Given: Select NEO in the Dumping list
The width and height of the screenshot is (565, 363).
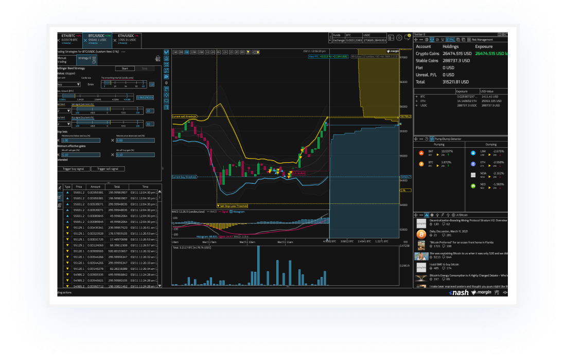Looking at the screenshot, I should pos(488,186).
